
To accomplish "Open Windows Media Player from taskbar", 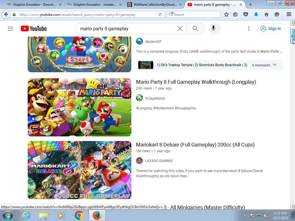I will click(x=60, y=216).
